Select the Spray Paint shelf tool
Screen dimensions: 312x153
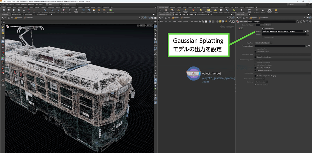click(x=64, y=10)
